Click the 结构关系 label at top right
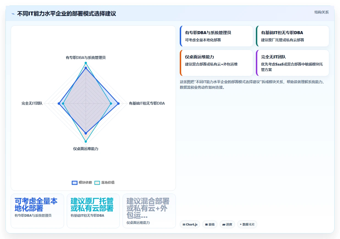The width and height of the screenshot is (340, 239). coord(321,12)
